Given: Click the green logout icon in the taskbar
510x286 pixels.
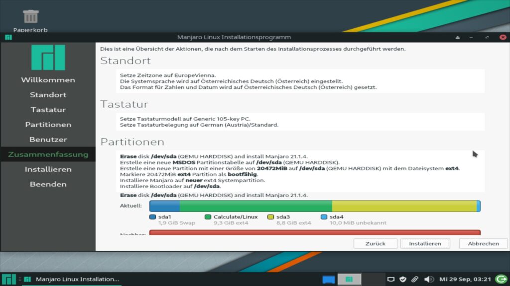Looking at the screenshot, I should [501, 279].
